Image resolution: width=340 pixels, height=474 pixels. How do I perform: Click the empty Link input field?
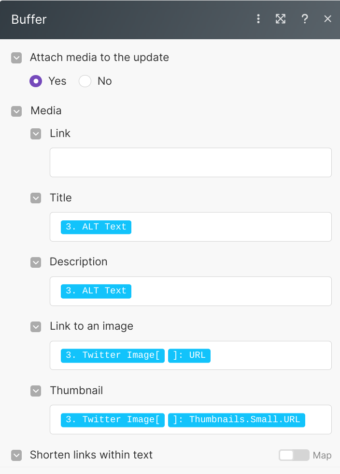190,162
